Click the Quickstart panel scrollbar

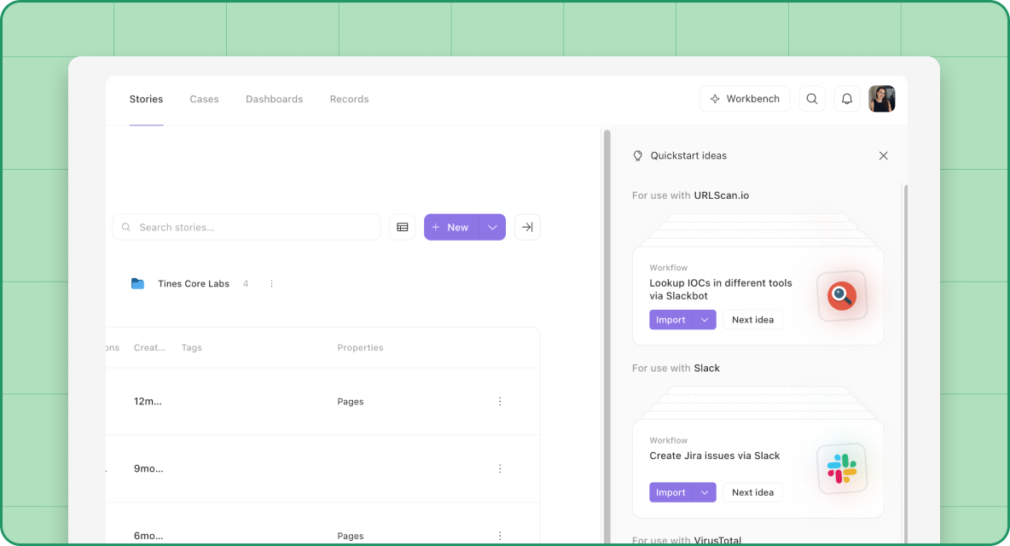coord(906,363)
